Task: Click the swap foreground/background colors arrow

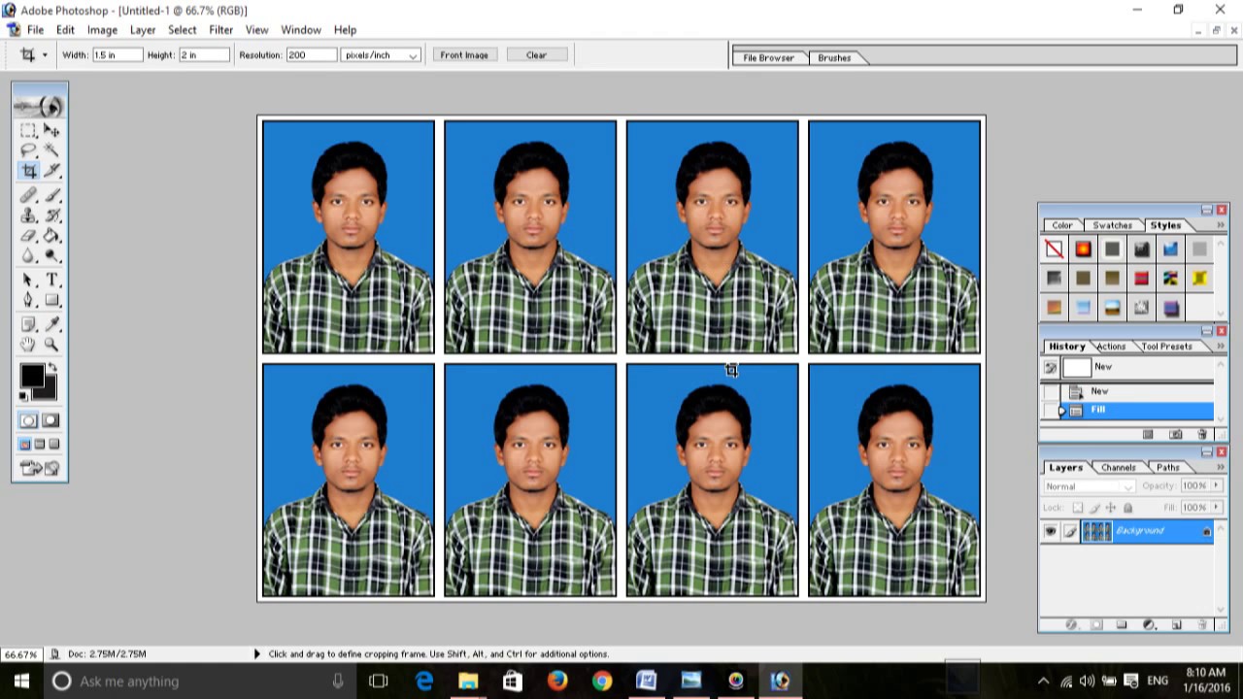Action: click(52, 367)
